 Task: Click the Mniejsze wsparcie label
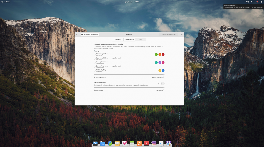tap(100, 77)
